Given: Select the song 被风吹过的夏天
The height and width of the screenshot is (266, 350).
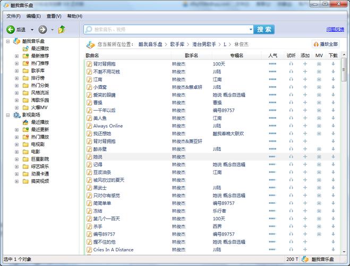Looking at the screenshot, I should pos(109,180).
